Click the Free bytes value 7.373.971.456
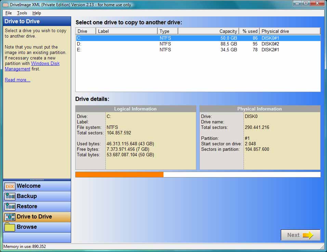 128,149
